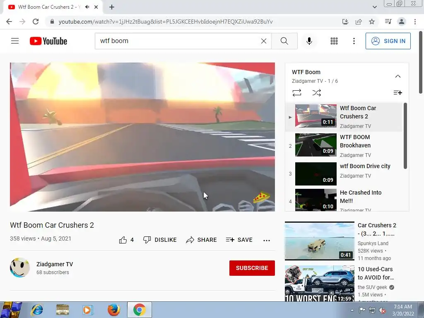Viewport: 424px width, 318px height.
Task: Go to the YouTube home logo
Action: click(x=48, y=41)
